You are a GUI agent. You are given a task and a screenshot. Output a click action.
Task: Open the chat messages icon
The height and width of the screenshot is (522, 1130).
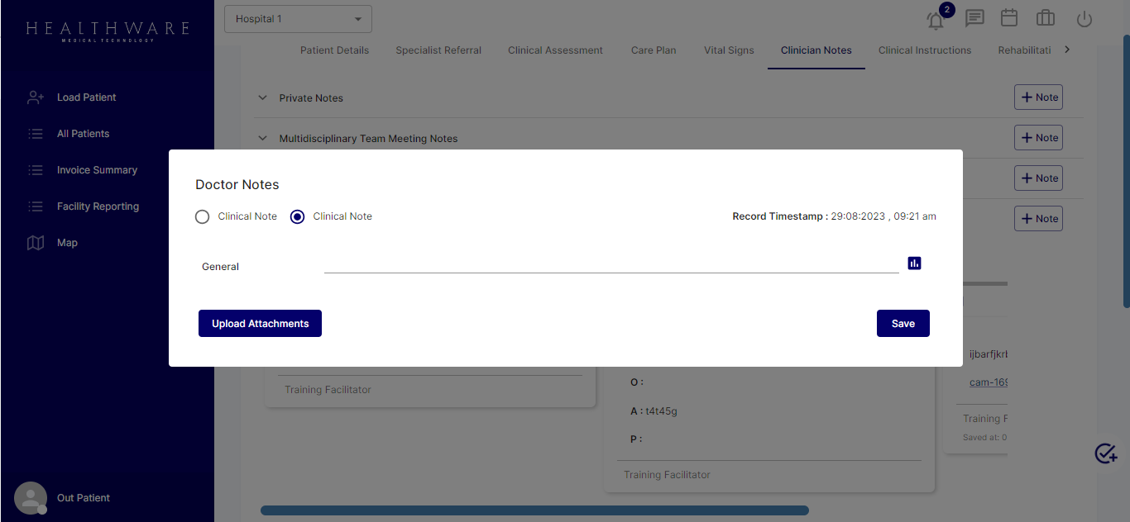click(x=974, y=18)
